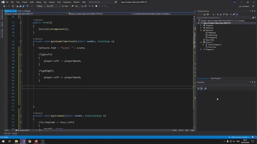
Task: Open the Error List tab
Action: (7, 133)
